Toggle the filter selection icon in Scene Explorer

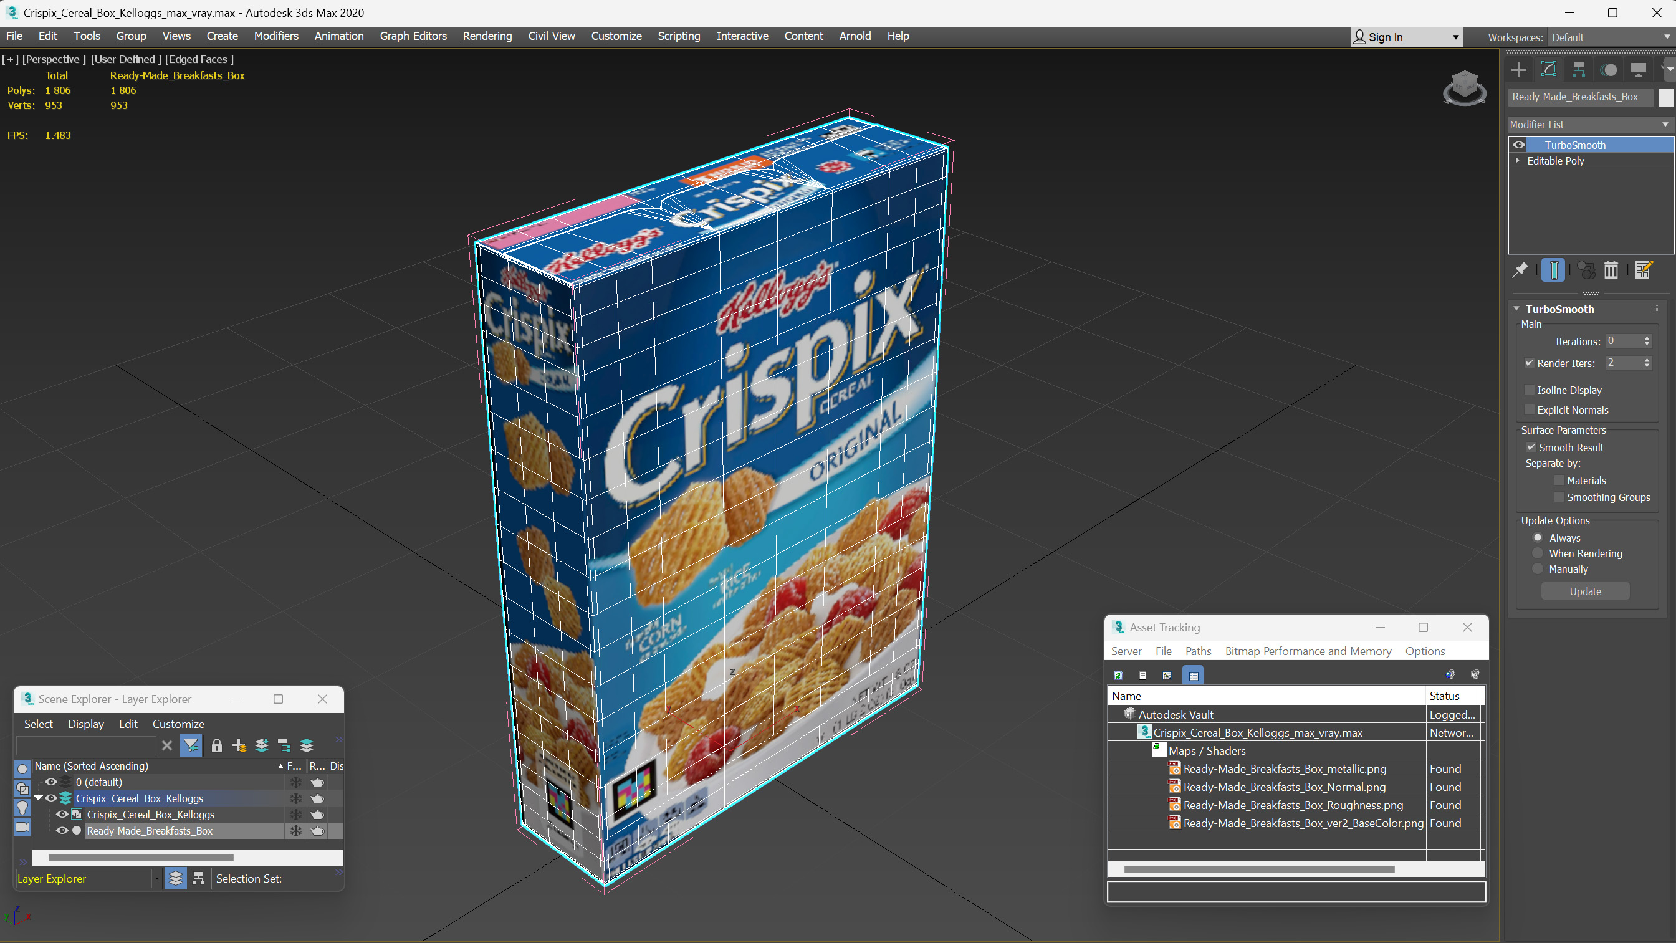click(191, 746)
